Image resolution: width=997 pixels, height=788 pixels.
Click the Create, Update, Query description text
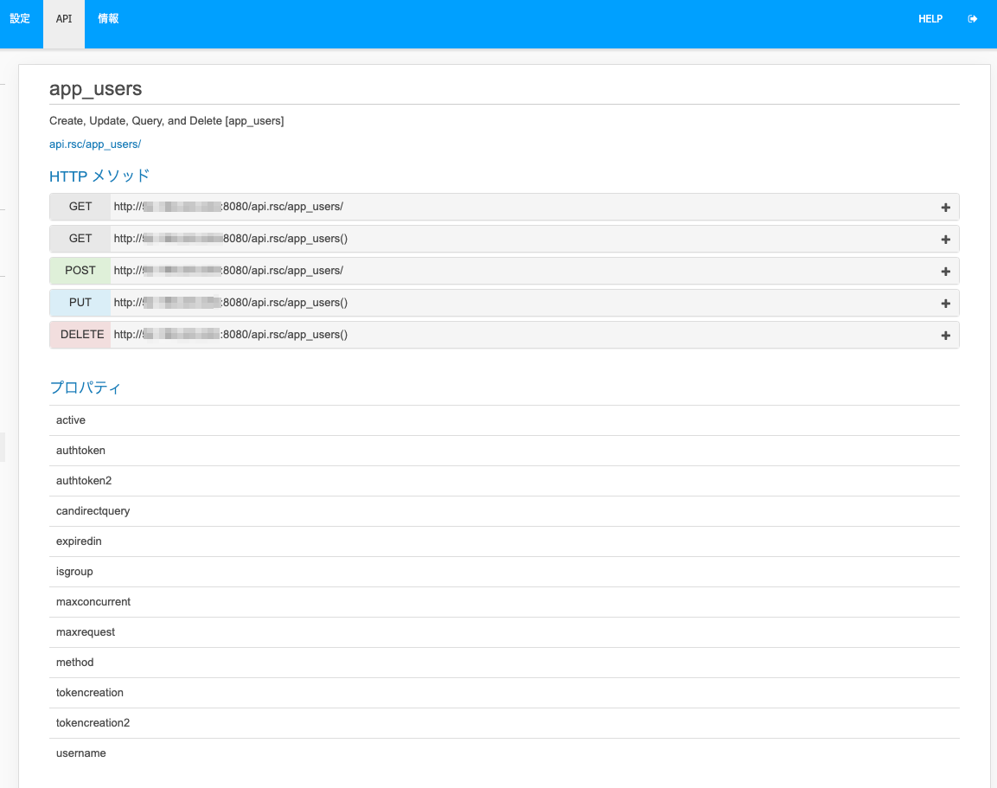pyautogui.click(x=167, y=121)
